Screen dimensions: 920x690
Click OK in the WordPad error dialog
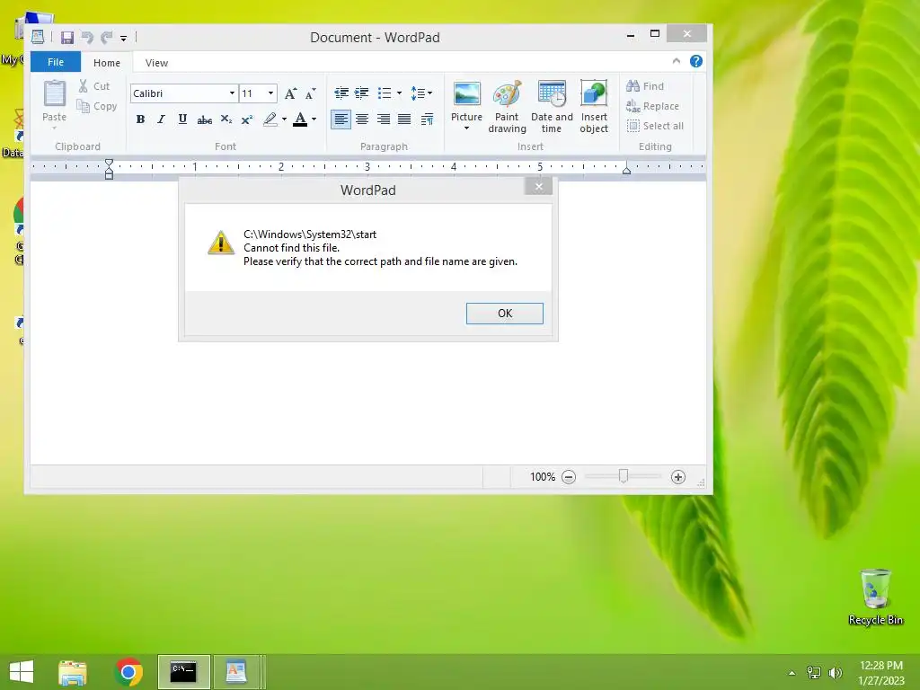pos(505,314)
